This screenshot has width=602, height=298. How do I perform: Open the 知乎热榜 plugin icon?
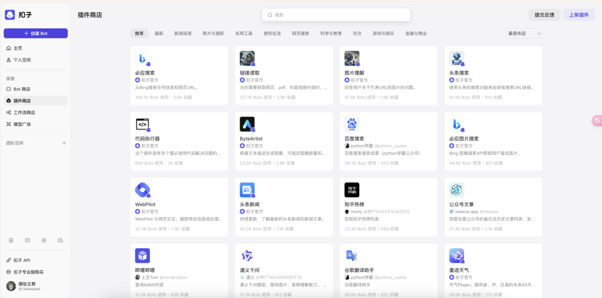pos(352,190)
